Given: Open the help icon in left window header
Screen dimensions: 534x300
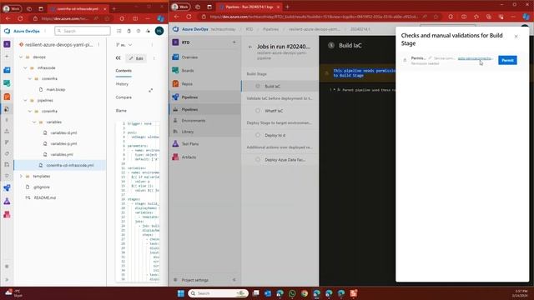Looking at the screenshot, I should [x=139, y=31].
